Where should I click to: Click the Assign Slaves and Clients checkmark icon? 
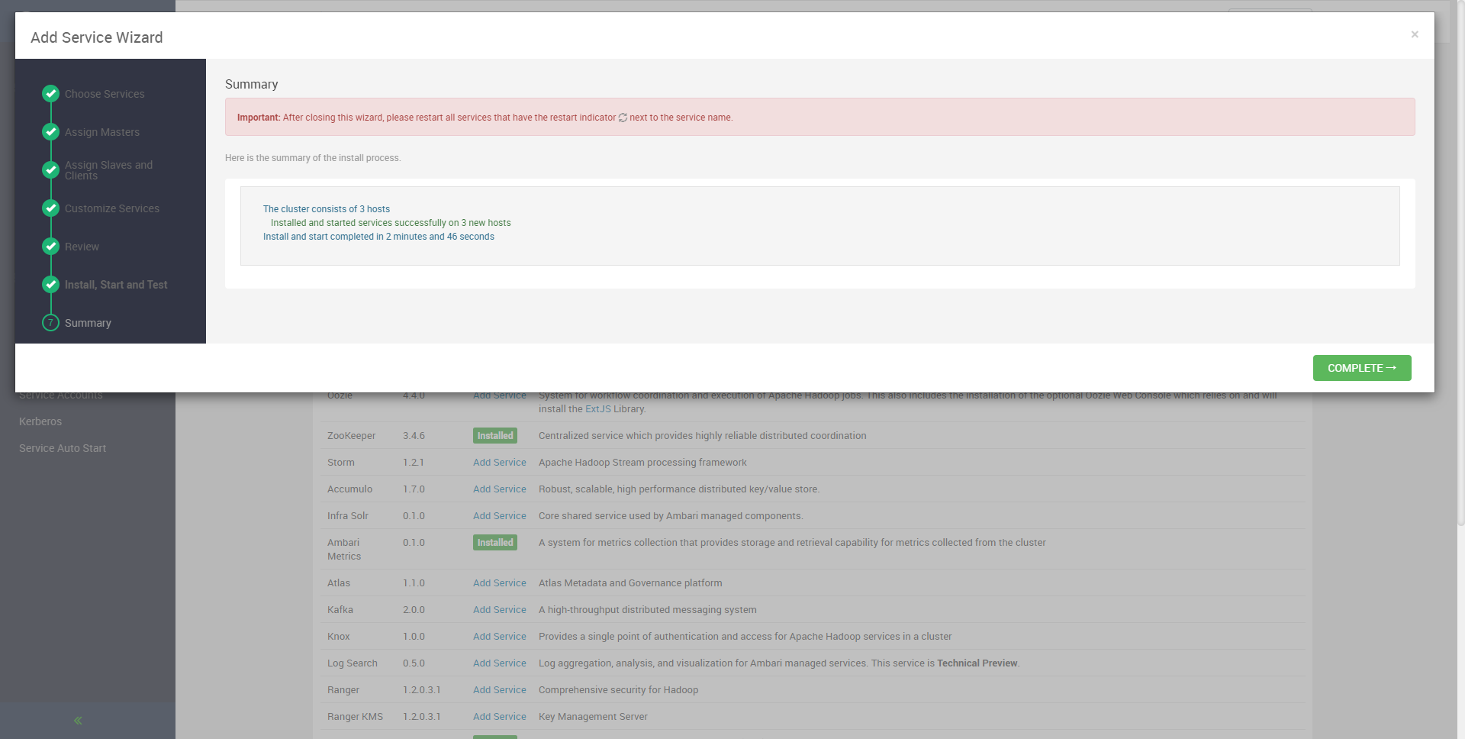point(51,170)
